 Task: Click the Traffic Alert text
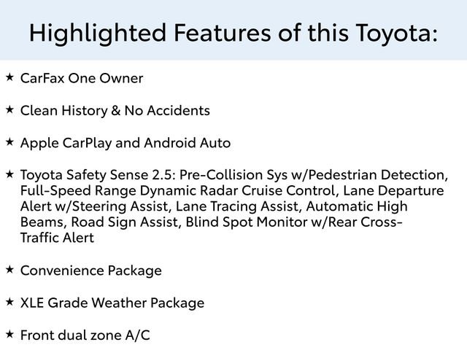coord(57,238)
